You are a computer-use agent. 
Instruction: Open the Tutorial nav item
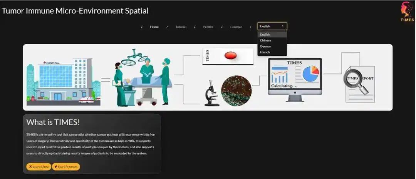click(x=181, y=27)
